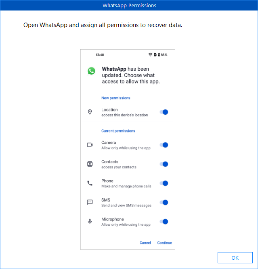Click the New permissions section header
This screenshot has width=258, height=269.
pos(115,98)
